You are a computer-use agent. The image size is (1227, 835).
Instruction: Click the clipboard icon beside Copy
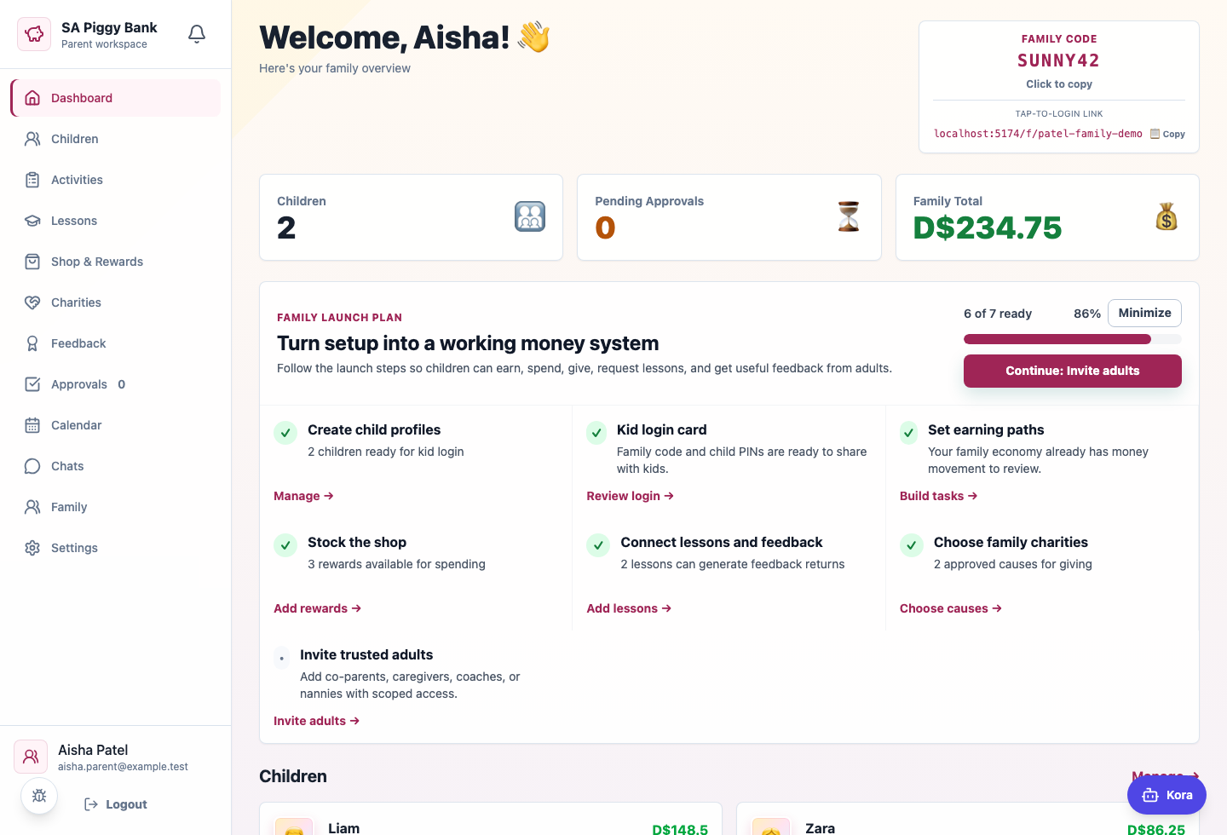[1155, 134]
